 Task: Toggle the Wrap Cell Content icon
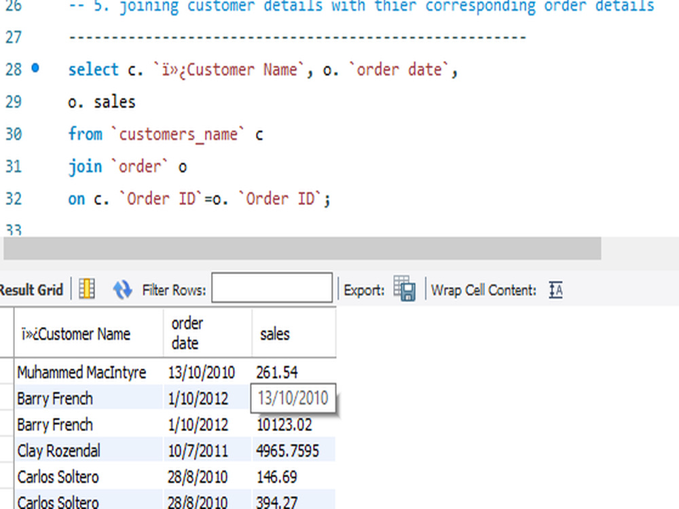[555, 290]
